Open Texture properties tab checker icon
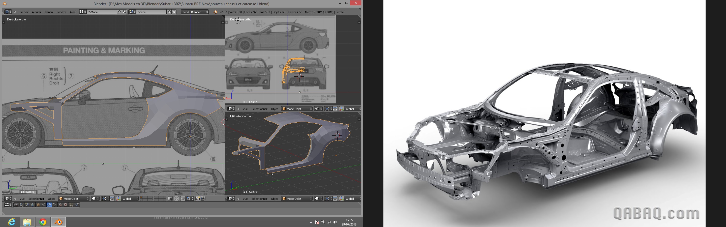Viewport: 726px width, 227px height. coord(66,205)
